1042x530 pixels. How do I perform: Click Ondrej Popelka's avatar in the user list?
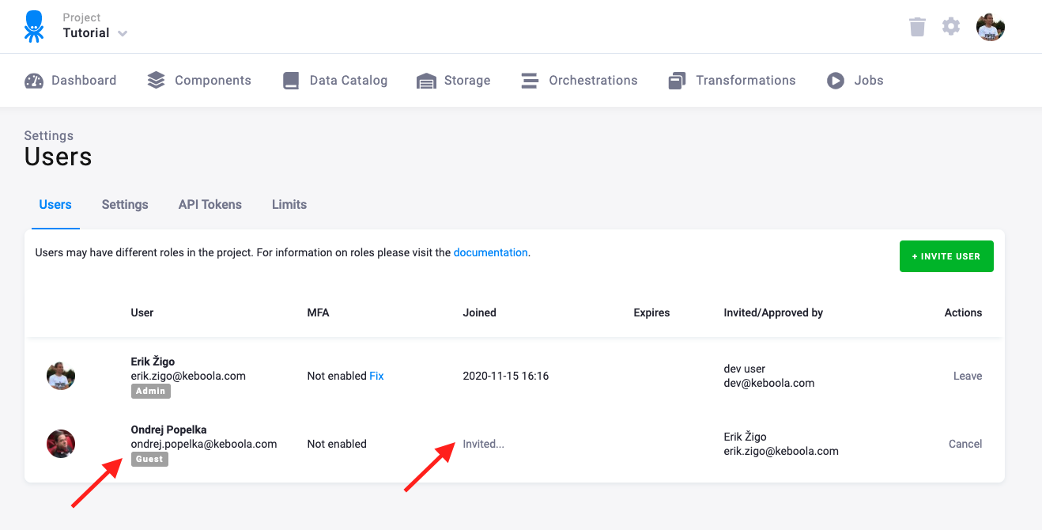(61, 444)
